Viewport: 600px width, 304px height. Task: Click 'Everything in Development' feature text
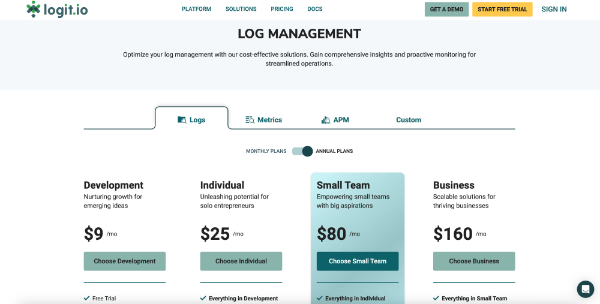244,298
